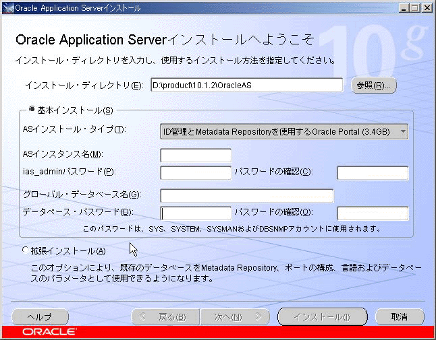Close the installer window
The image size is (436, 340).
(427, 8)
